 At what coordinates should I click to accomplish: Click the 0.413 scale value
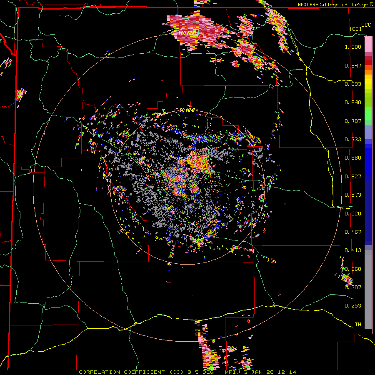(353, 250)
